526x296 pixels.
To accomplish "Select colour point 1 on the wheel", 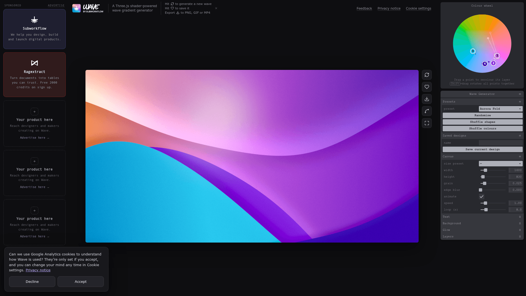I will coord(497,56).
